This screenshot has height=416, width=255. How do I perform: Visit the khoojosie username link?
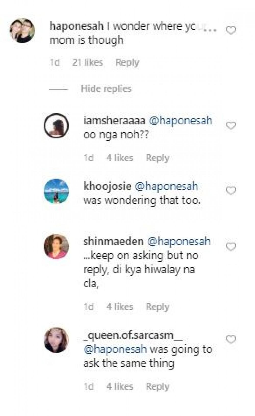click(107, 186)
